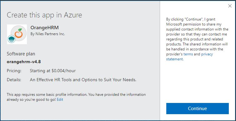Image resolution: width=236 pixels, height=121 pixels.
Task: Click the Effective HR Tools description text
Action: tap(83, 80)
